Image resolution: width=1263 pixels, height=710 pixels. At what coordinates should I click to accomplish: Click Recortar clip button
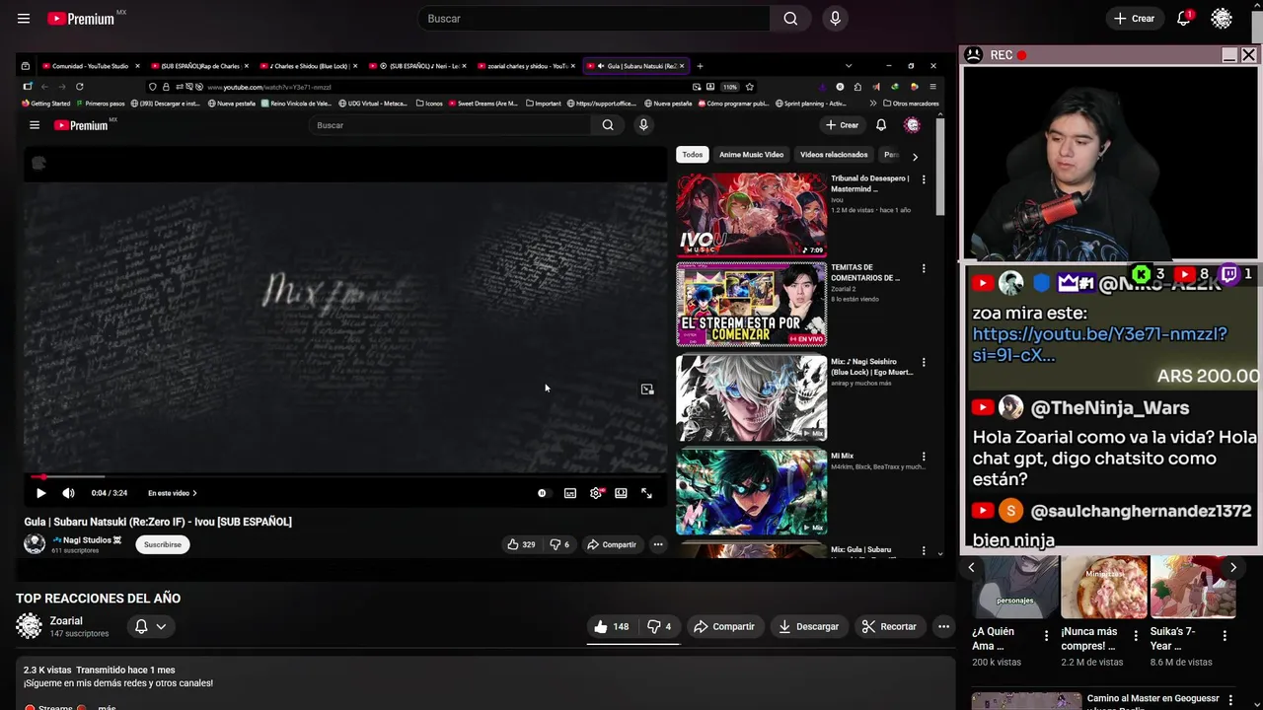click(x=889, y=626)
